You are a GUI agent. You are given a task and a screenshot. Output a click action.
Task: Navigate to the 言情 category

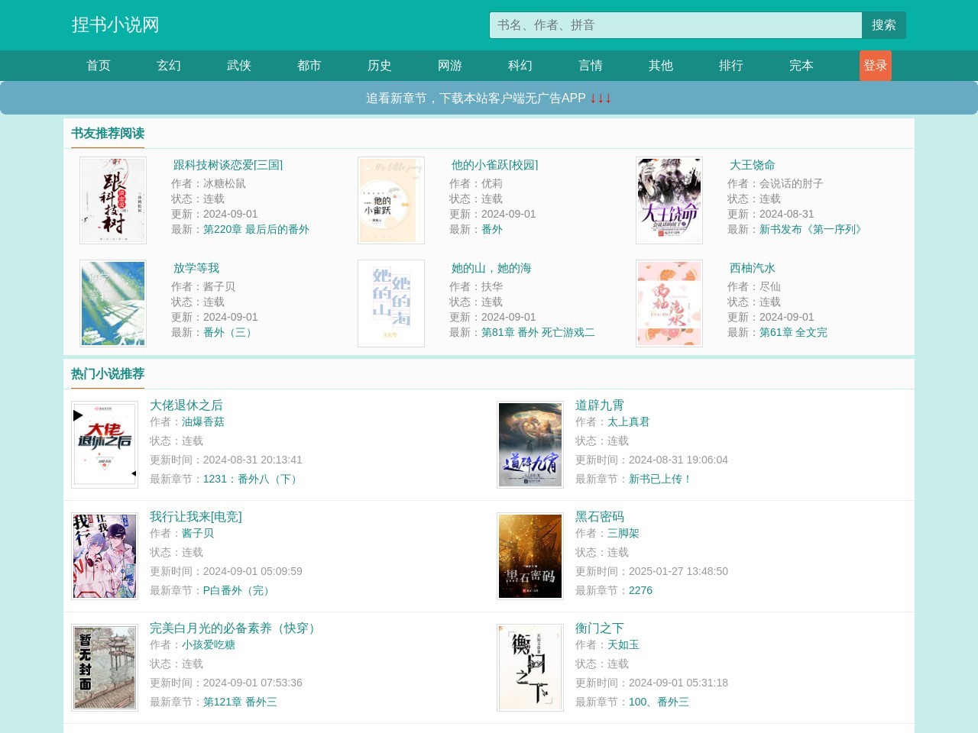591,66
